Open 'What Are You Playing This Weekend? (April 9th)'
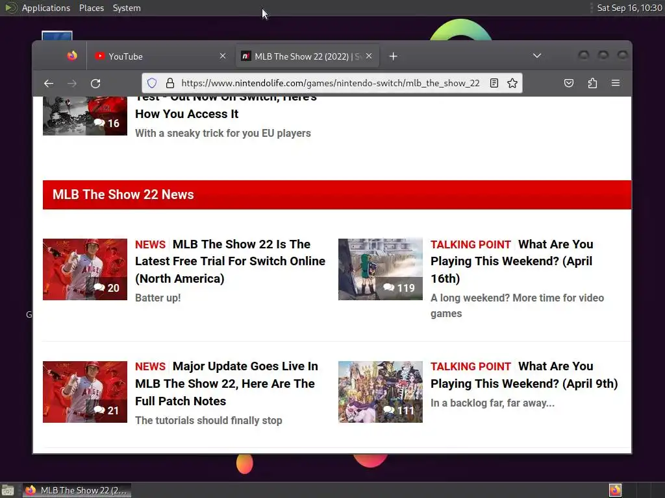665x498 pixels. tap(524, 375)
